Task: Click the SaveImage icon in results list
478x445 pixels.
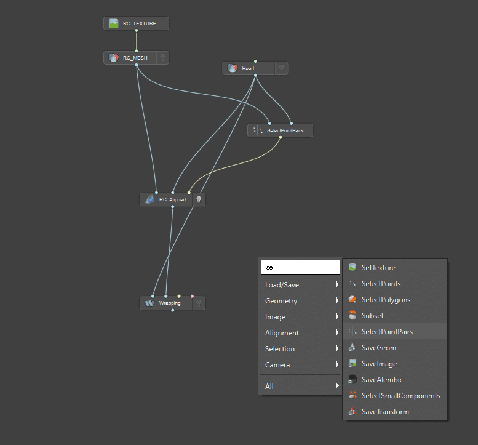Action: coord(353,364)
